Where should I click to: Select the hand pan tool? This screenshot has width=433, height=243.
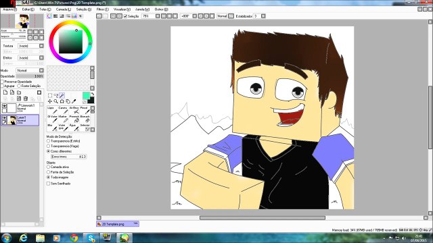point(68,101)
